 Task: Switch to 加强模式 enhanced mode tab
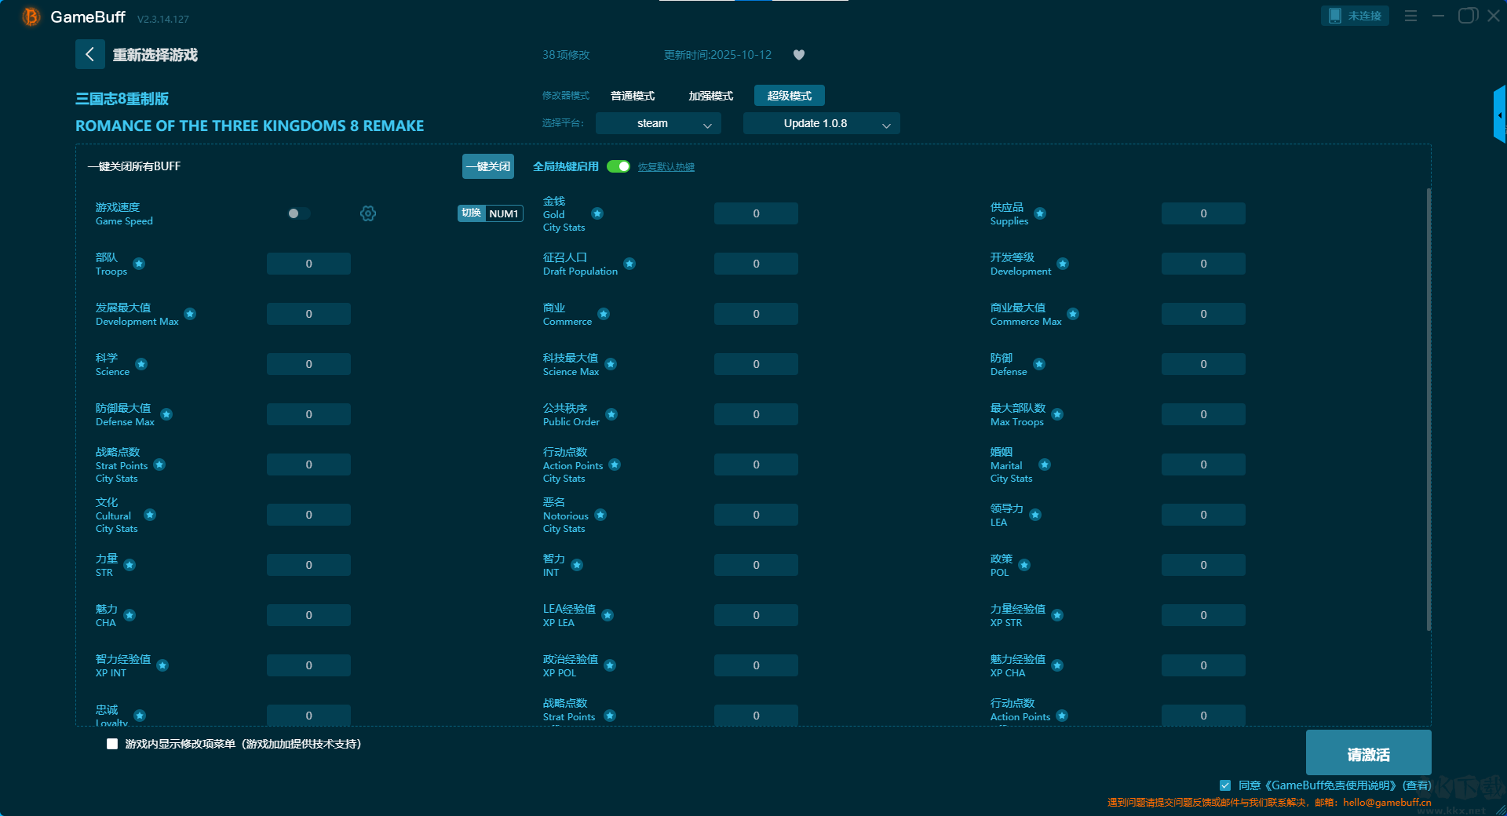coord(710,96)
